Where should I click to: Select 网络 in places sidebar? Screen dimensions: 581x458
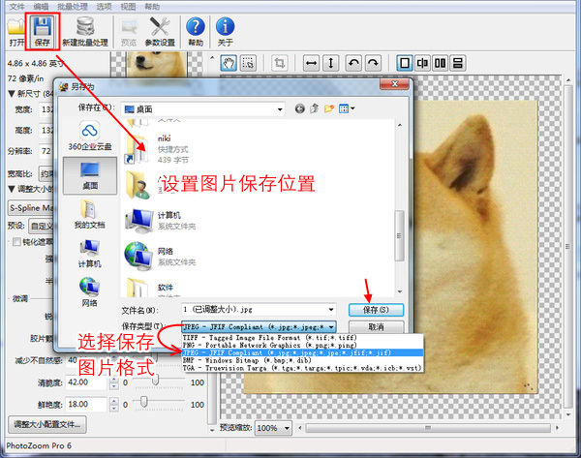point(90,292)
